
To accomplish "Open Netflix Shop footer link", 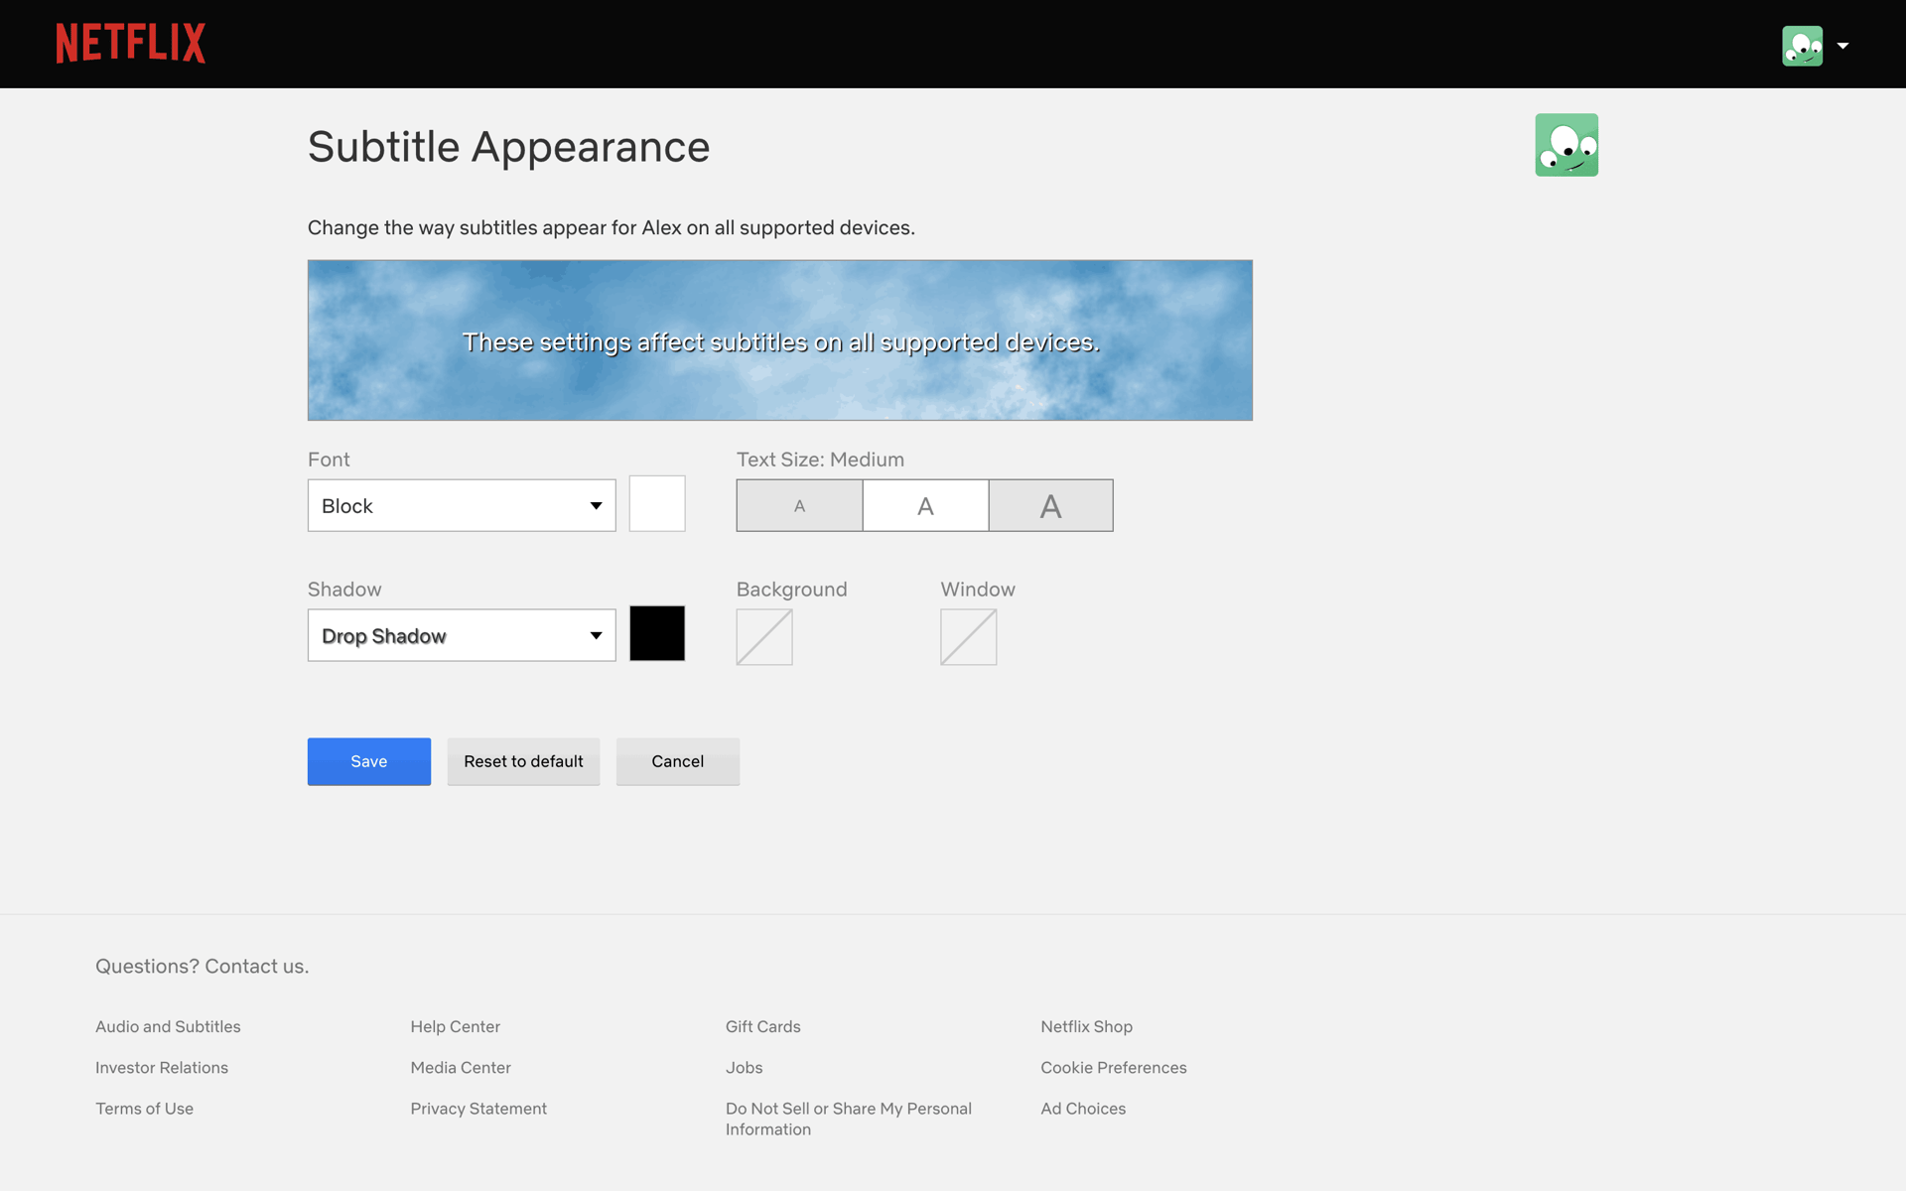I will click(1087, 1026).
